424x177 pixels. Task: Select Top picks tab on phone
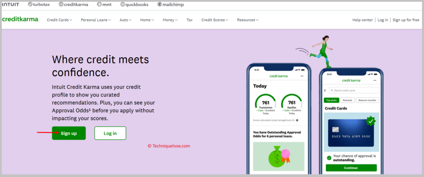(331, 100)
